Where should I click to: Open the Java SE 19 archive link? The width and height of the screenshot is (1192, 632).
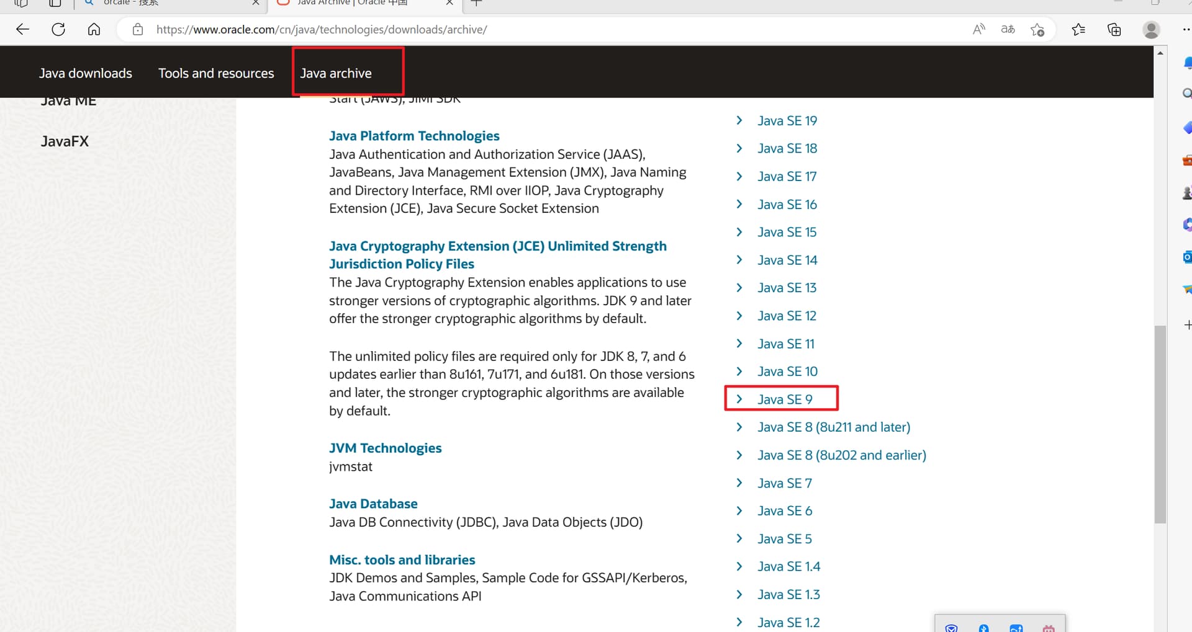coord(787,121)
